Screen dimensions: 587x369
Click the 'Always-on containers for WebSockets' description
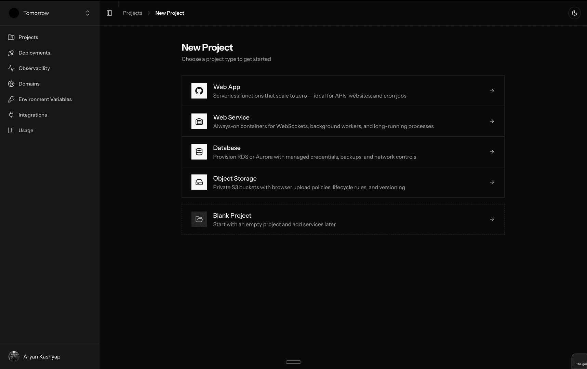coord(323,126)
